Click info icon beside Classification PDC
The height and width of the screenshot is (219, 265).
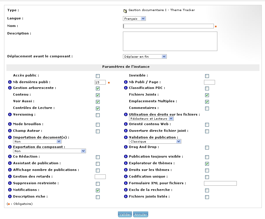[126, 88]
